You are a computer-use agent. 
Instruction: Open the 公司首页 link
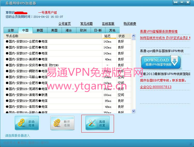[64, 24]
